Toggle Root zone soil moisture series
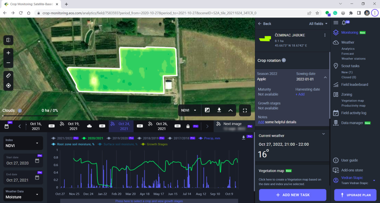380x203 pixels. tap(73, 144)
